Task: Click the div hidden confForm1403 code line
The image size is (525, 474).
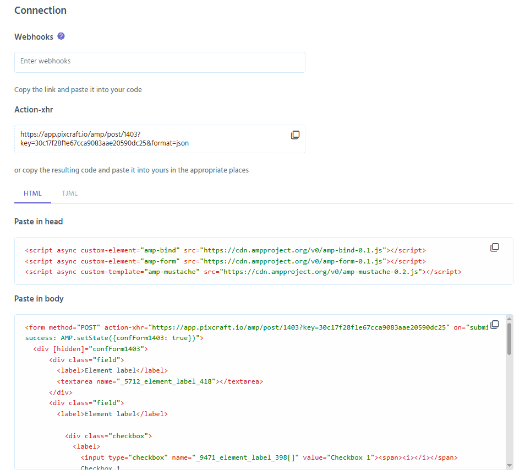Action: click(x=90, y=349)
